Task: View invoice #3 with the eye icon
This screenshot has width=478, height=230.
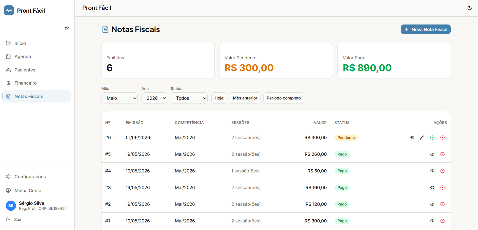Action: pyautogui.click(x=432, y=188)
